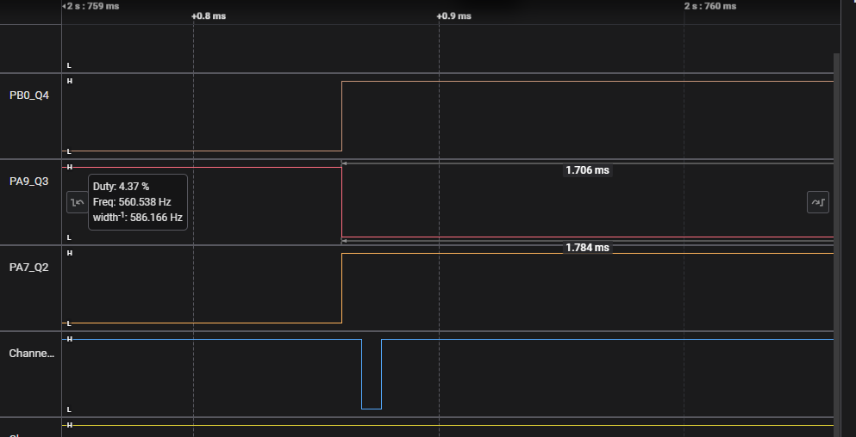Jump to previous edge on PA9_Q3
Viewport: 856px width, 437px height.
point(77,202)
